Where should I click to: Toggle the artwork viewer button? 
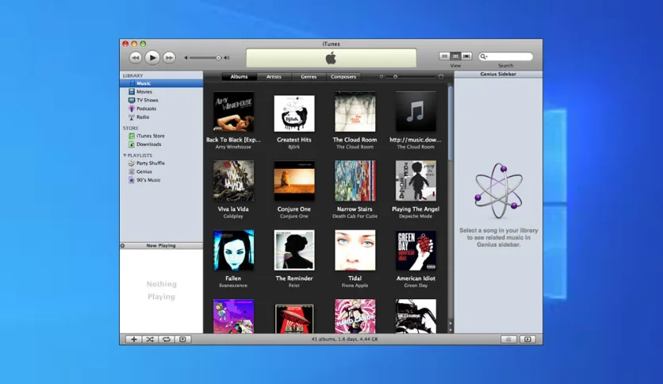click(x=182, y=339)
